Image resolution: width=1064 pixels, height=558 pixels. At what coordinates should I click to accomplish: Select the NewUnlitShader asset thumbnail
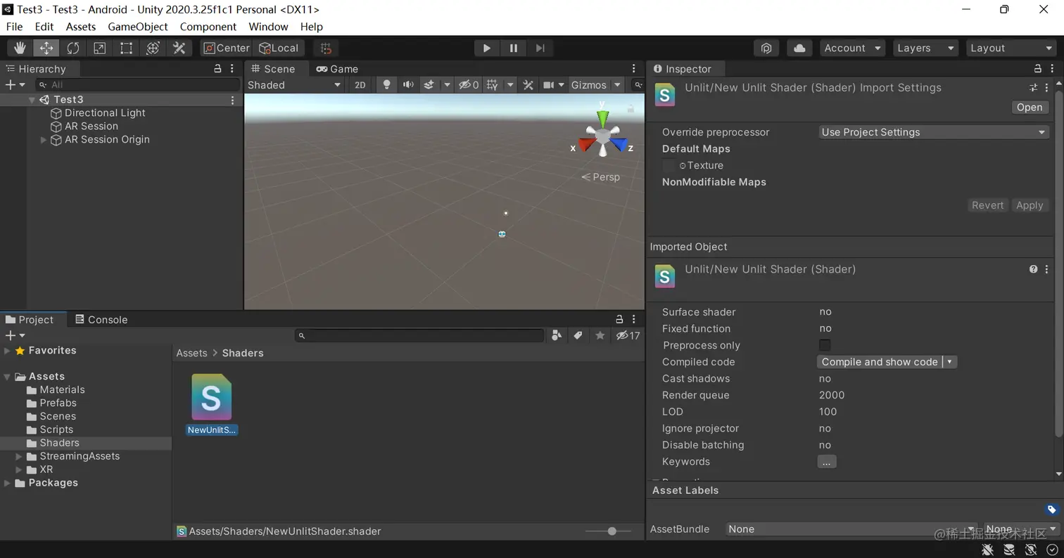(x=211, y=398)
